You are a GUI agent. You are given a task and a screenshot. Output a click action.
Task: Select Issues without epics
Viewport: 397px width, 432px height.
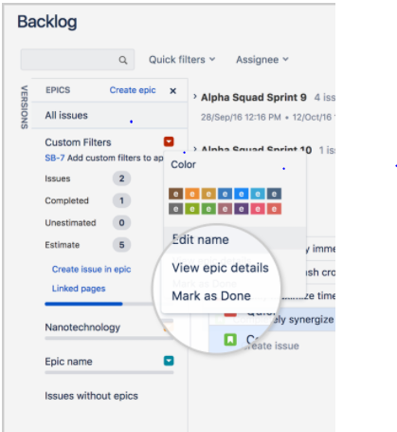click(91, 396)
